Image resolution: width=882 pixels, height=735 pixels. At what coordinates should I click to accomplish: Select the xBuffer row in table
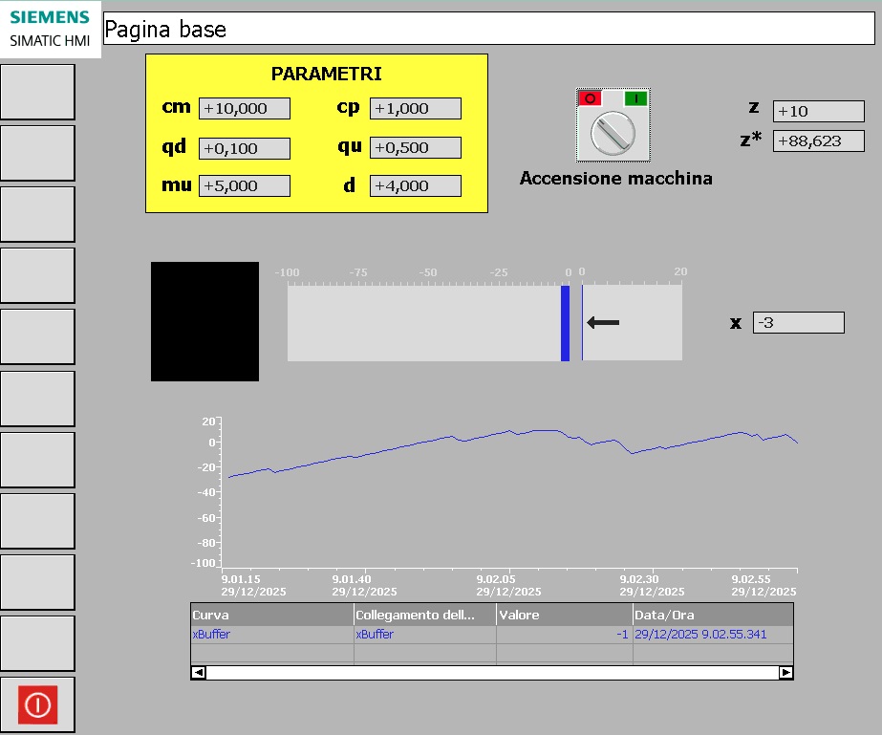(x=271, y=635)
